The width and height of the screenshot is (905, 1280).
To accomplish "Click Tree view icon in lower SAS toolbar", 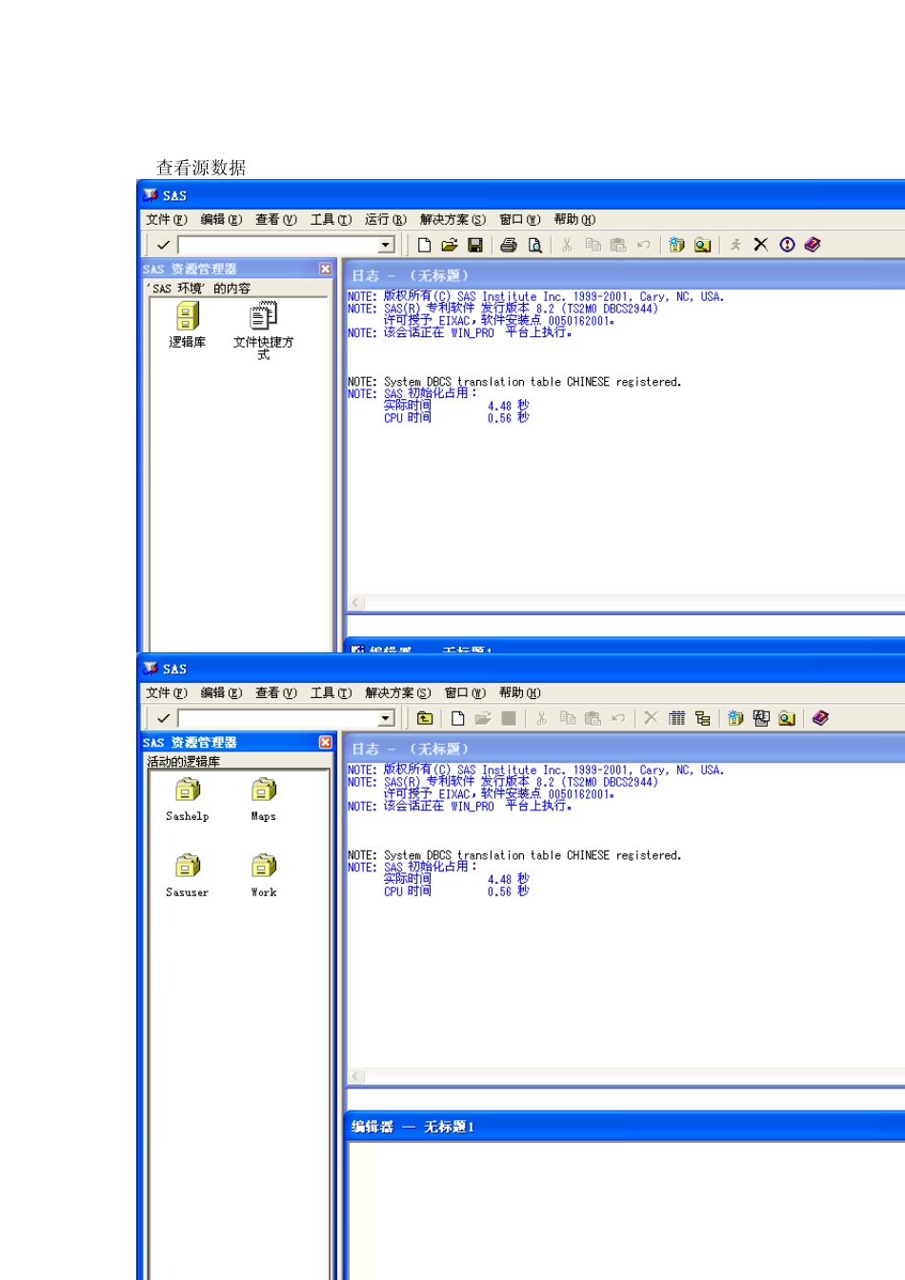I will pos(702,718).
